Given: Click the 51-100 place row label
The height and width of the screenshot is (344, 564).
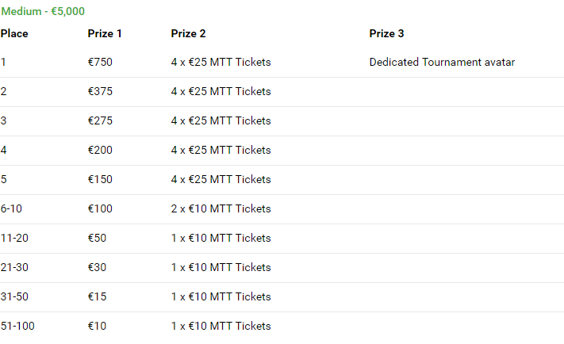Looking at the screenshot, I should pos(17,326).
